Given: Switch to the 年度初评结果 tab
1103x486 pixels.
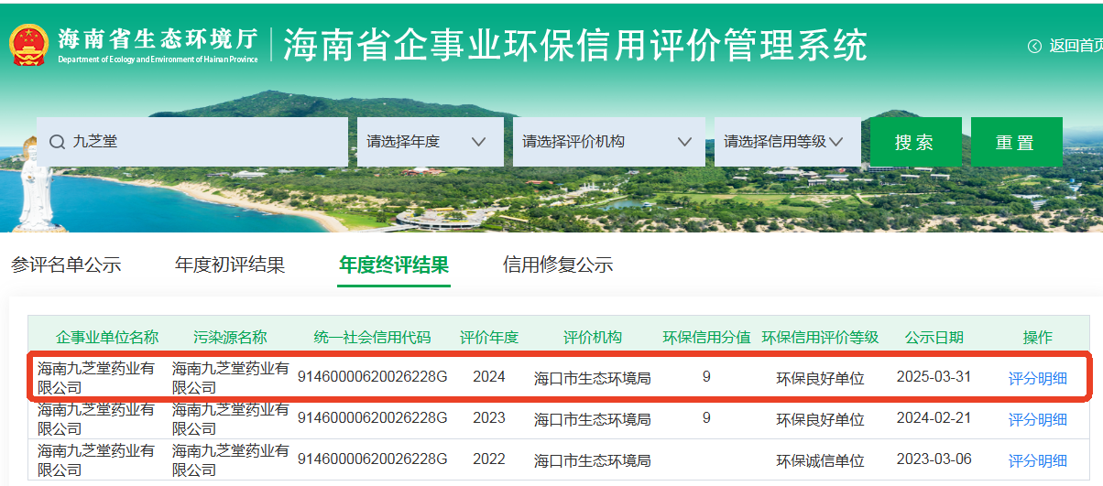Looking at the screenshot, I should point(230,265).
